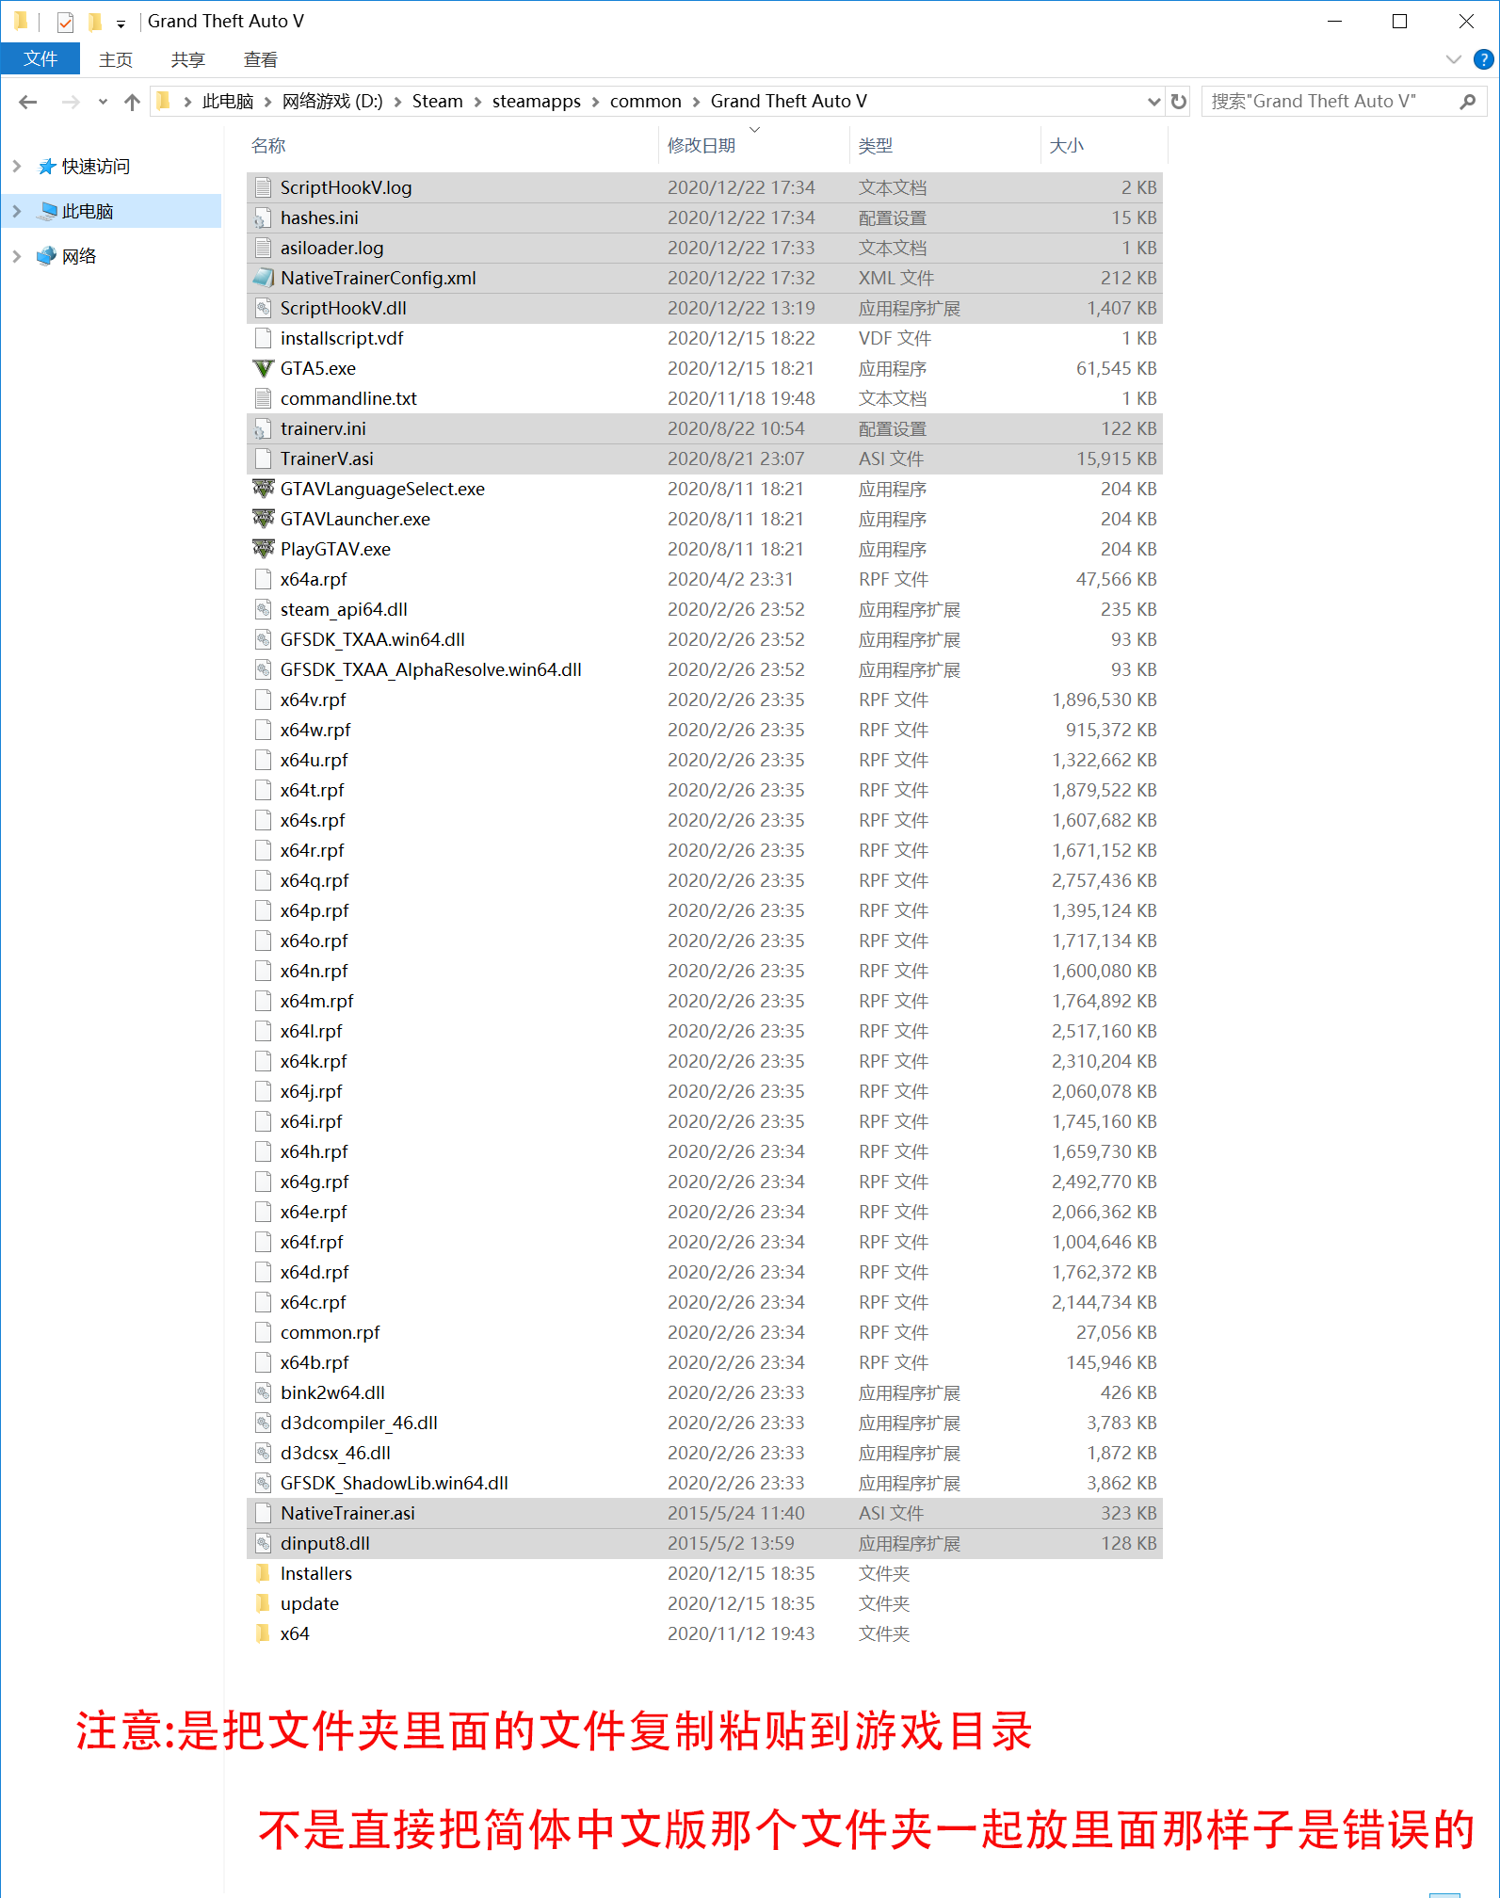Viewport: 1500px width, 1898px height.
Task: Click the GTAVLanguageSelect.exe icon
Action: (264, 489)
